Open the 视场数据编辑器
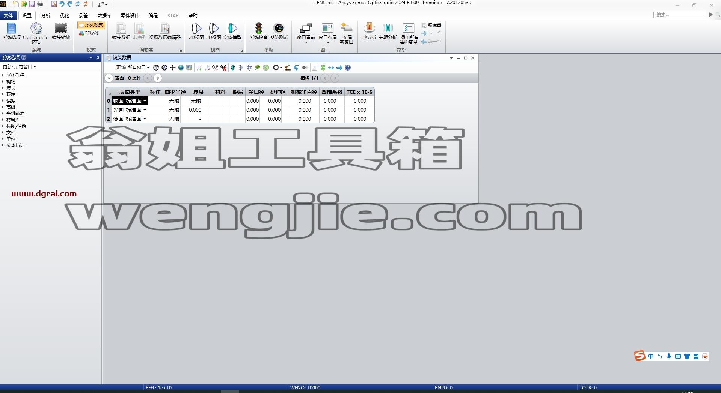The height and width of the screenshot is (393, 721). (164, 31)
